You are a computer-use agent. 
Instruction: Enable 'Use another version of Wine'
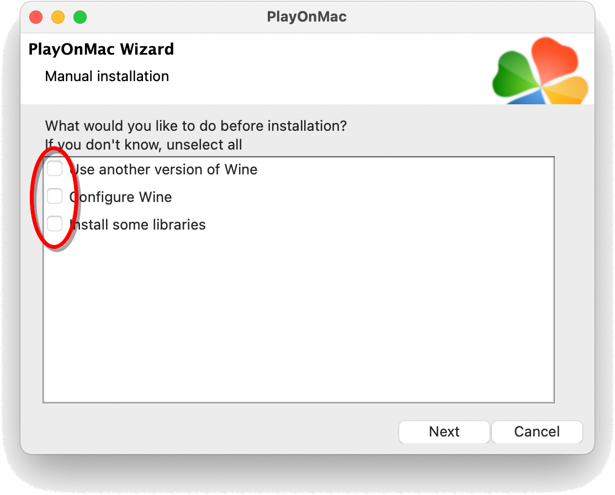[x=55, y=169]
